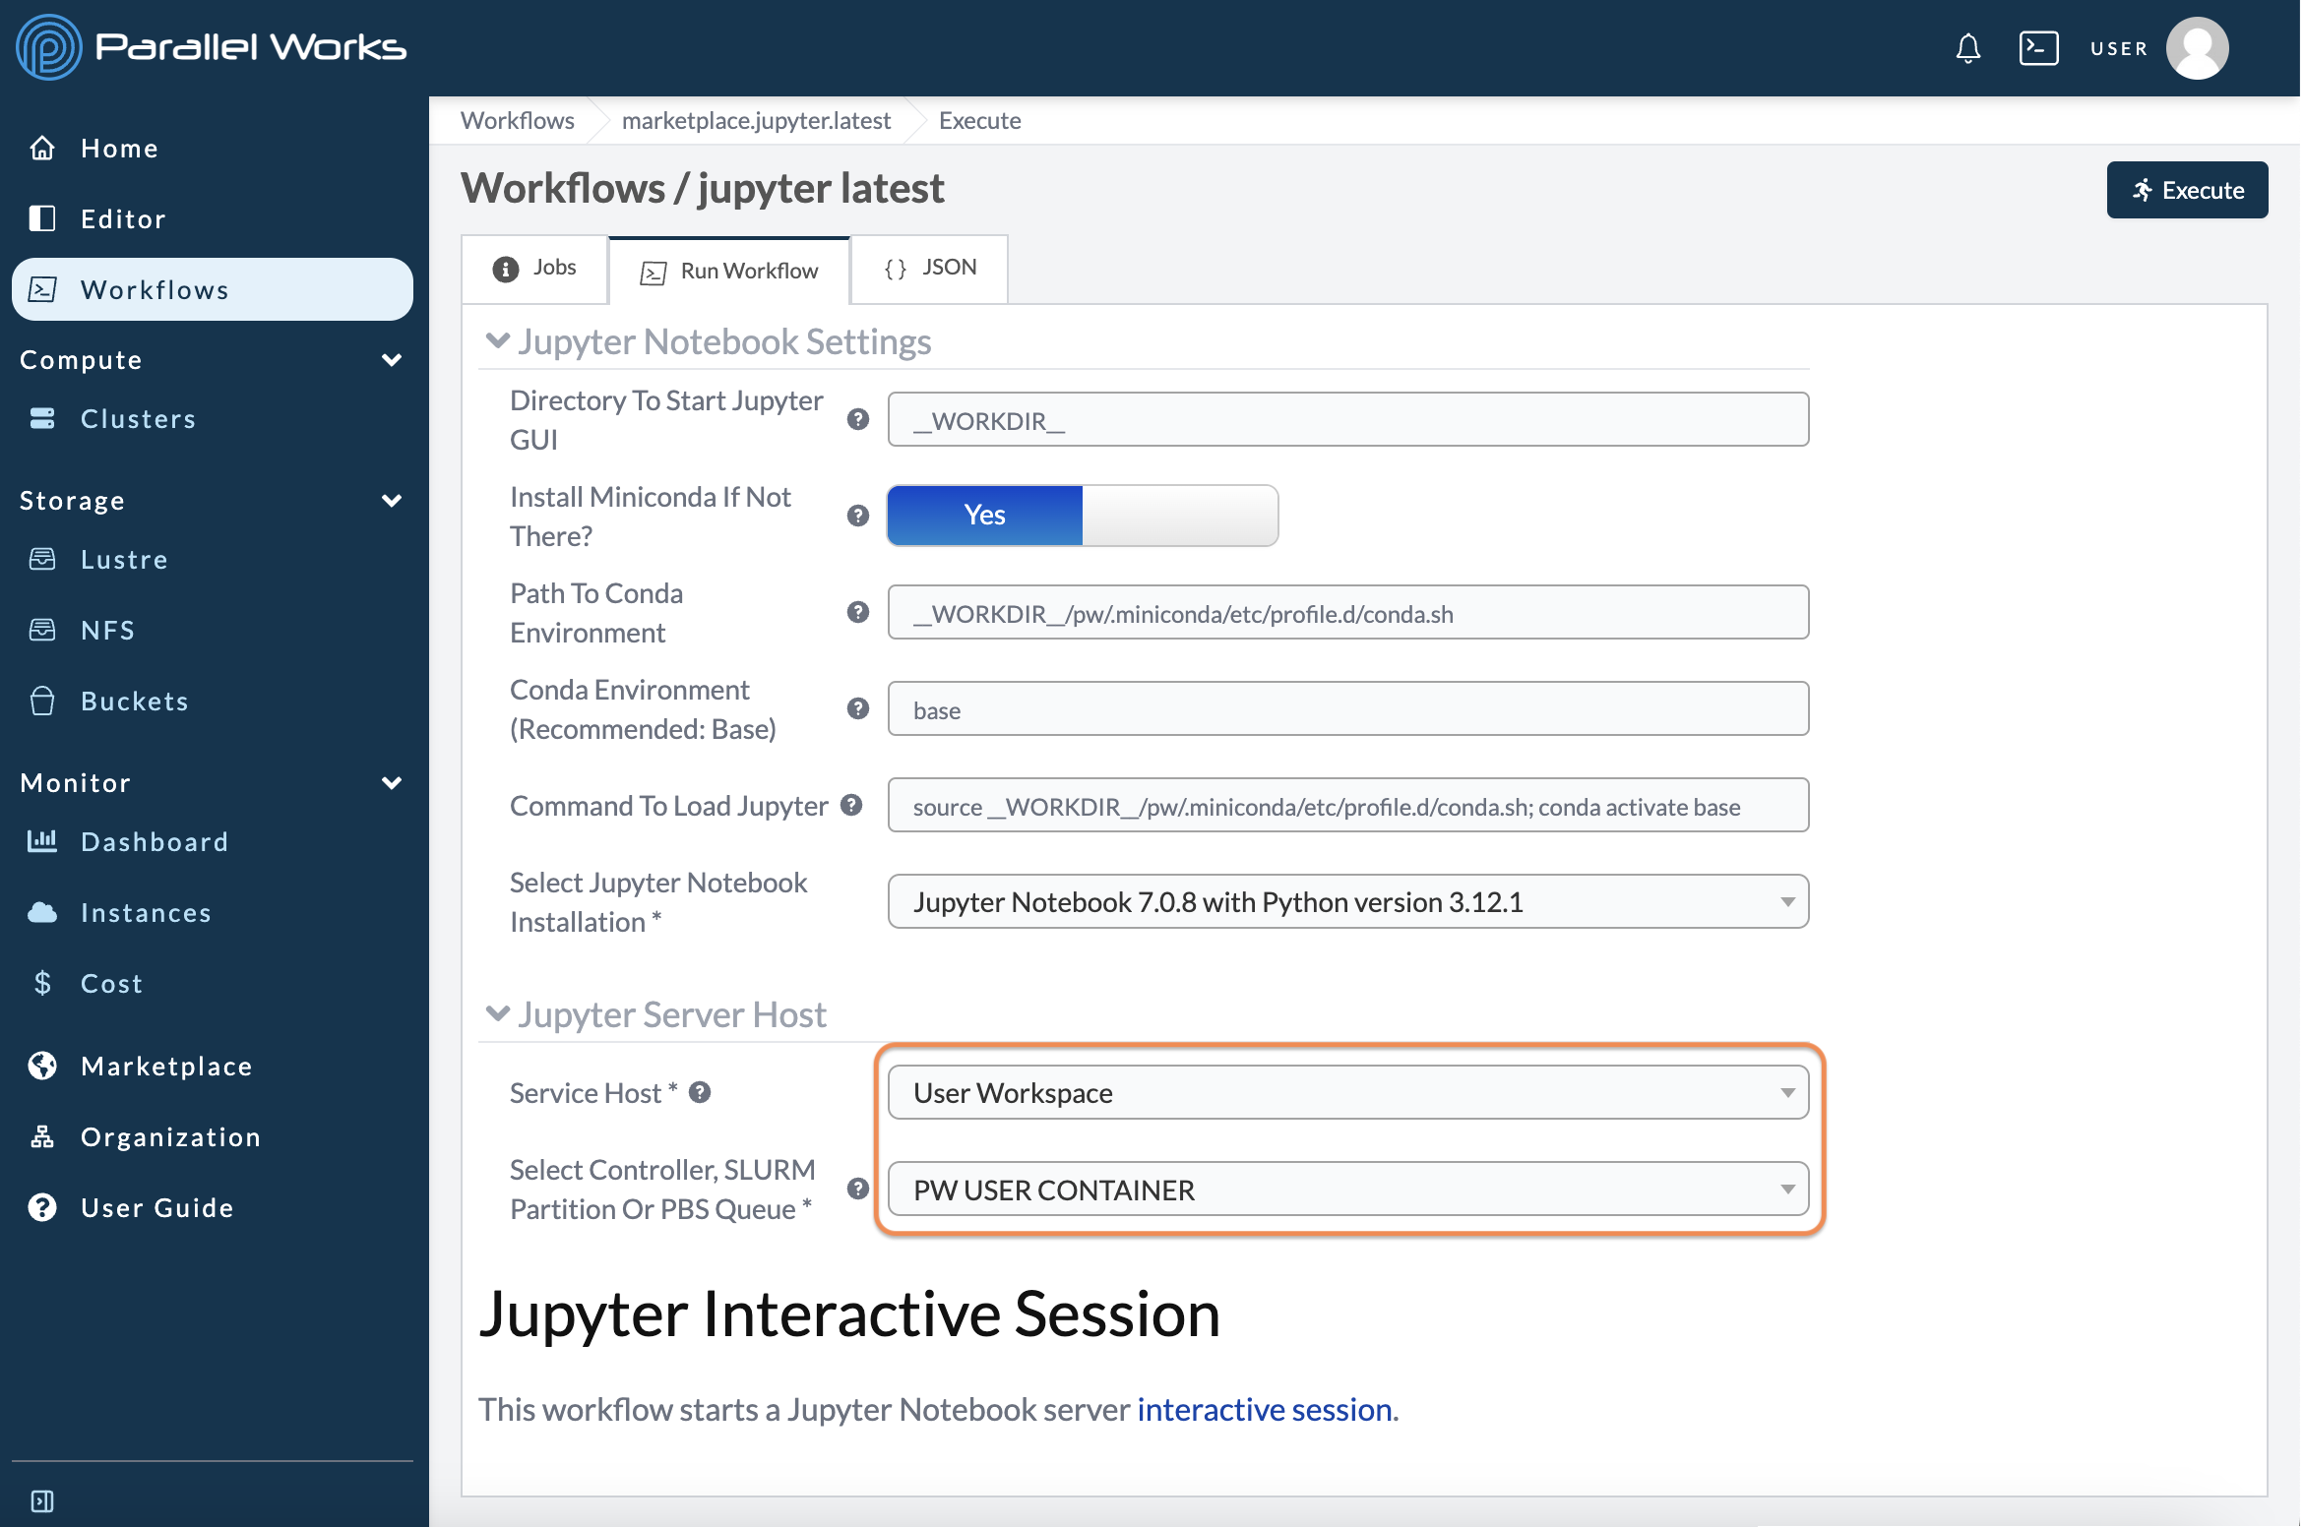The width and height of the screenshot is (2305, 1527).
Task: Show help for Directory To Start Jupyter GUI
Action: [858, 420]
